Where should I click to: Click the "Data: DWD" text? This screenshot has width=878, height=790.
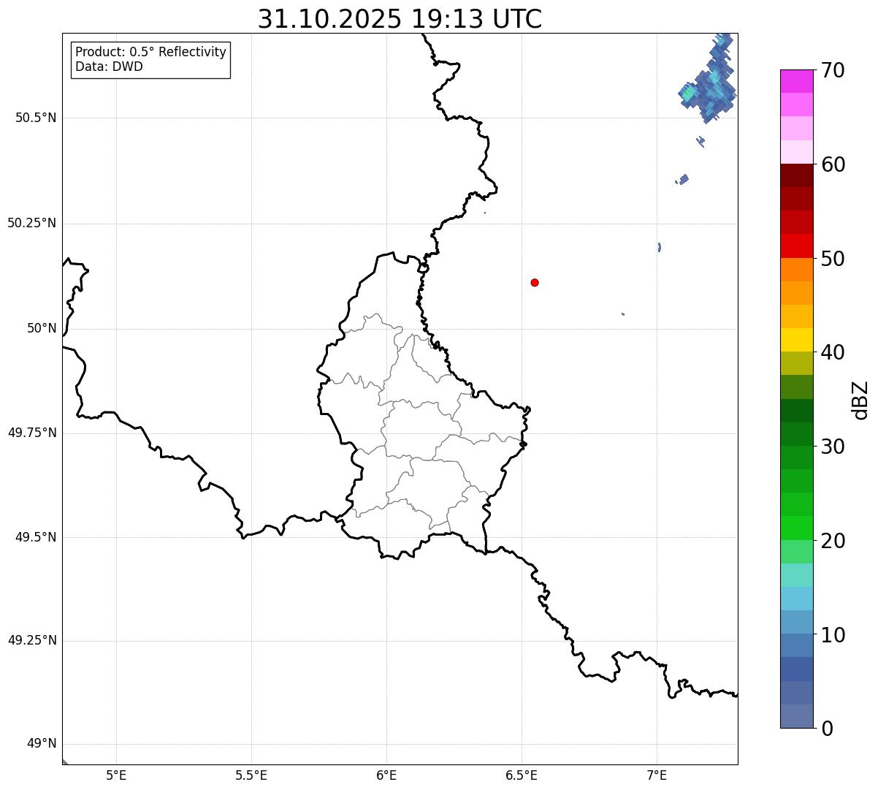pyautogui.click(x=109, y=67)
